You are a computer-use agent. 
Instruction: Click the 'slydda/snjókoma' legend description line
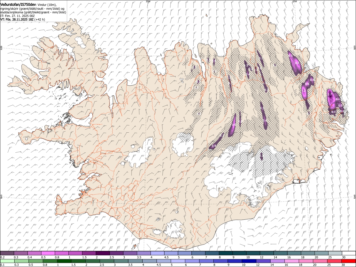pos(33,12)
